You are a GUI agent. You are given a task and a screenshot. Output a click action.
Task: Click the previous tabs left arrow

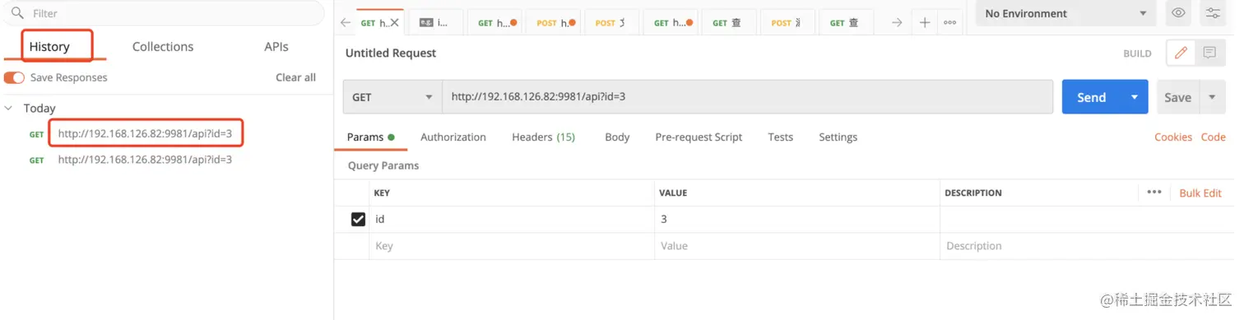(346, 23)
